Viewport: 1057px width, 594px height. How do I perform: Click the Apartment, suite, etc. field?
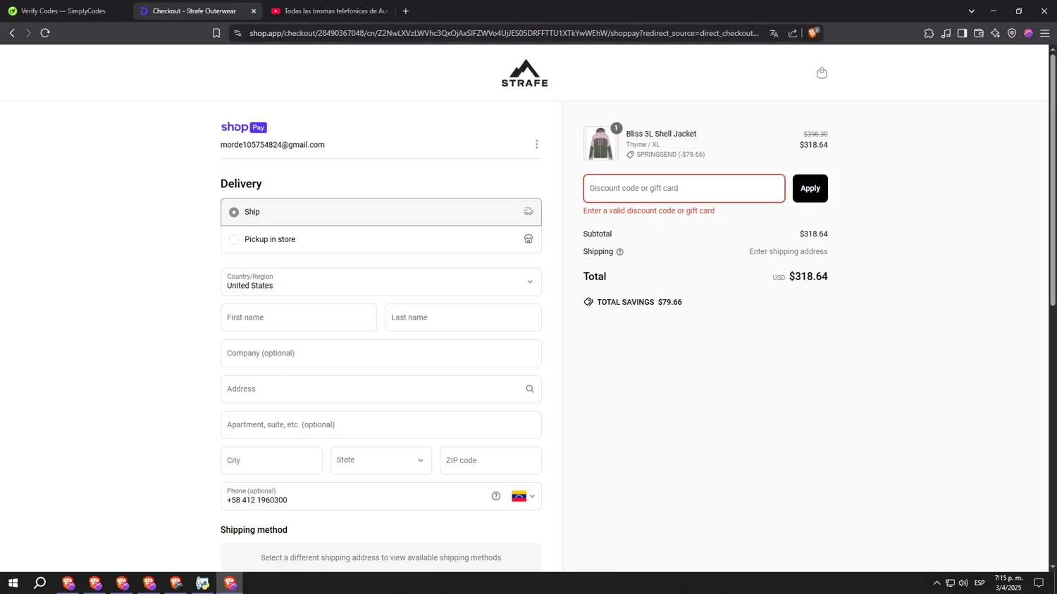[381, 425]
